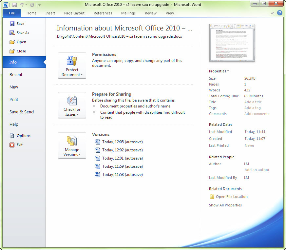Switch to the Home tab

pos(31,13)
